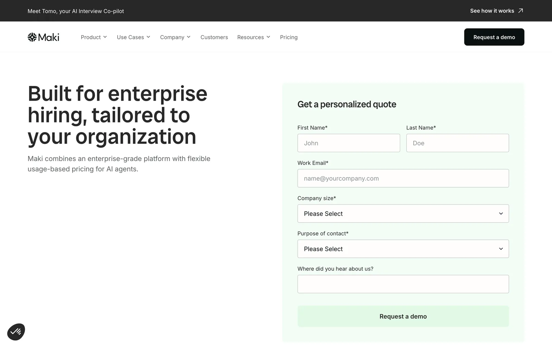Viewport: 552px width, 345px height.
Task: Go to the Customers page
Action: pyautogui.click(x=214, y=37)
